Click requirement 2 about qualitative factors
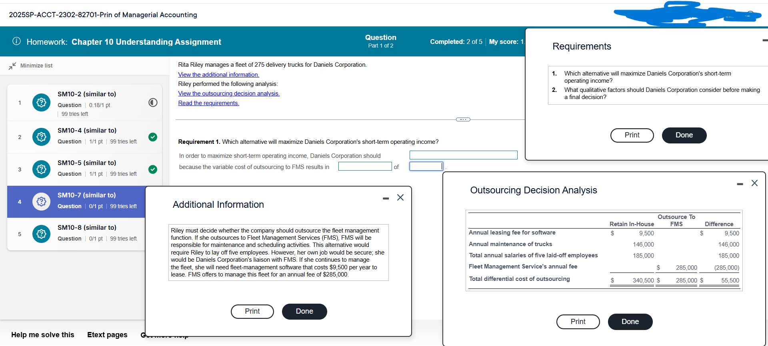Viewport: 768px width, 346px height. point(662,93)
